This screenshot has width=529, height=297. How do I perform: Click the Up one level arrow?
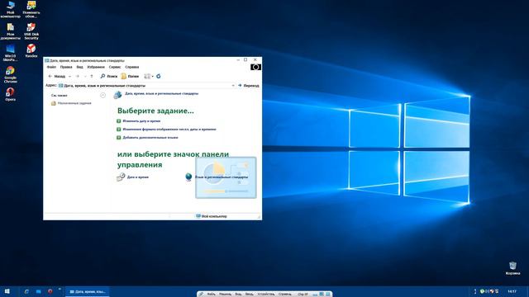[x=92, y=77]
